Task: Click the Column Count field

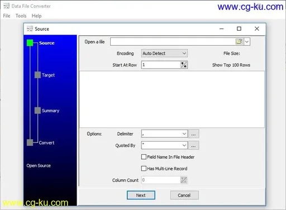Action: click(161, 180)
